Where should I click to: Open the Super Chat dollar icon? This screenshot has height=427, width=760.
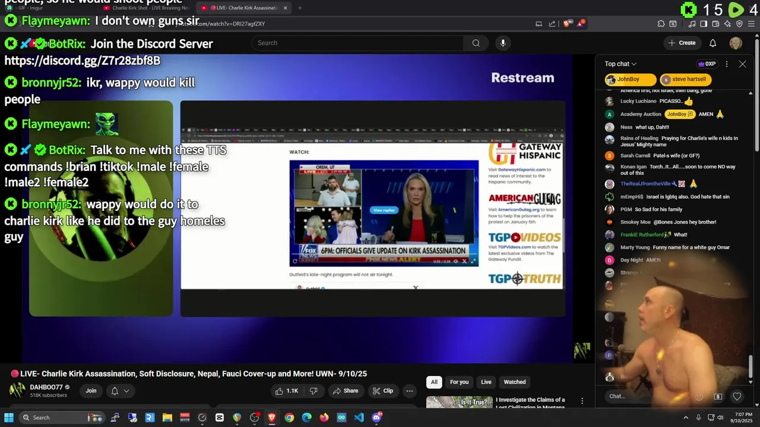pyautogui.click(x=718, y=396)
